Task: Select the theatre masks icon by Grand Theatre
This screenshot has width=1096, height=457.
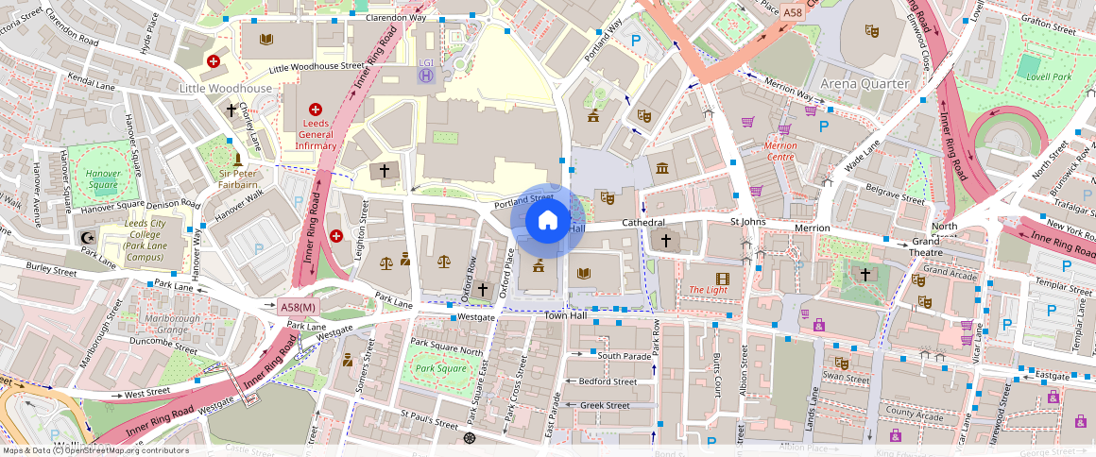Action: coord(917,279)
